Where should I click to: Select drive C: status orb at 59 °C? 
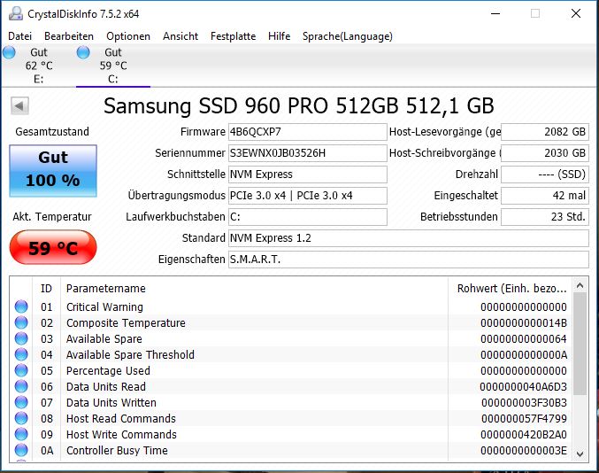tap(83, 52)
